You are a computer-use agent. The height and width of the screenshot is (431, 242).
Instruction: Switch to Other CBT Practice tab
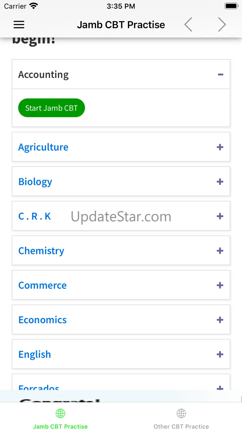pyautogui.click(x=181, y=426)
